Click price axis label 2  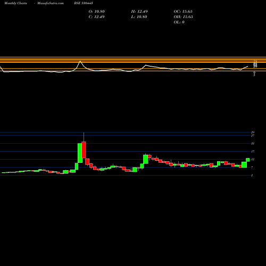pyautogui.click(x=252, y=176)
